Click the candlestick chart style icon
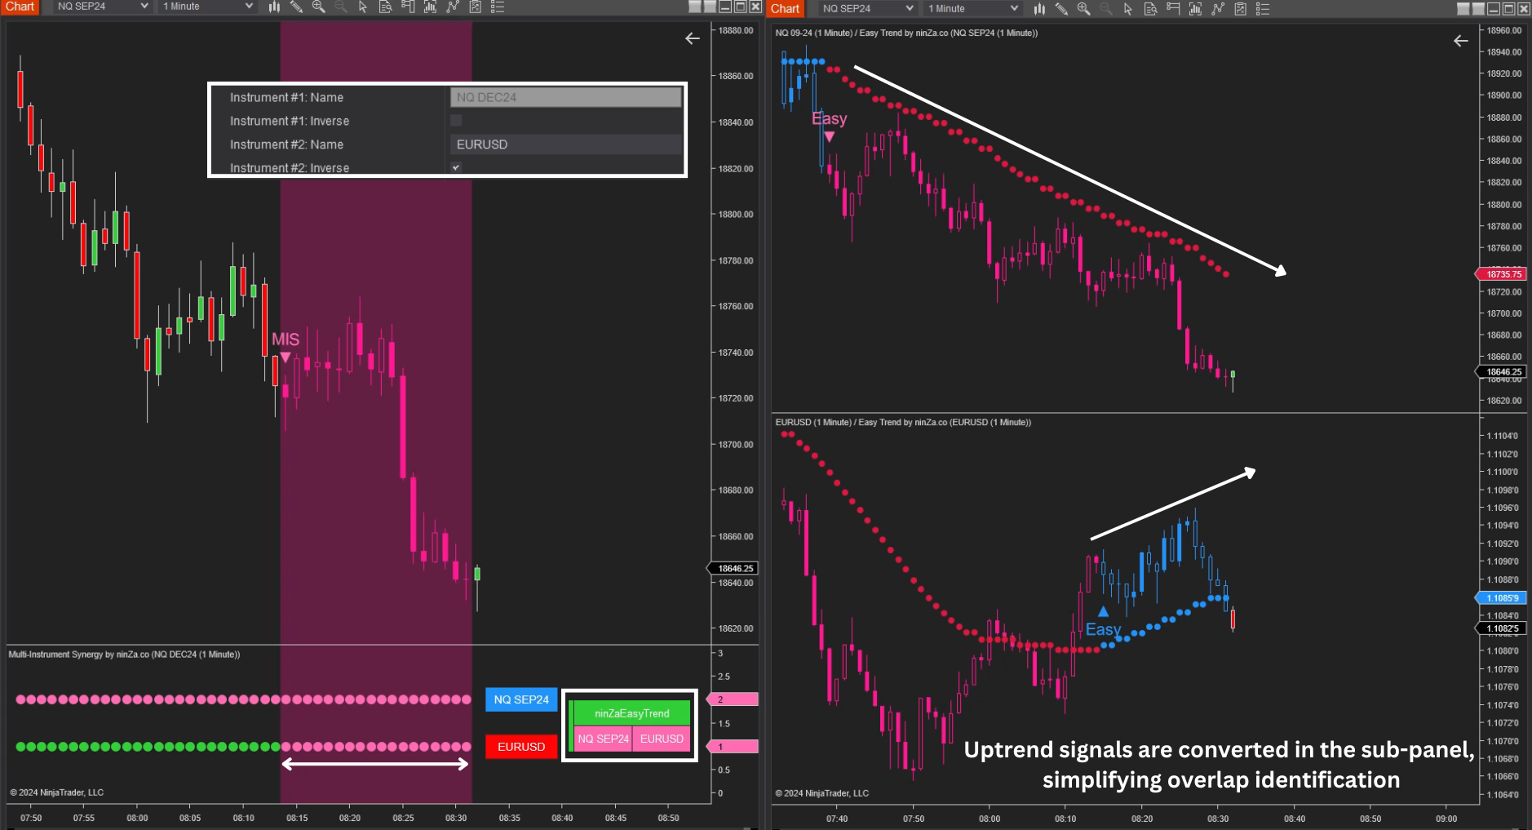 [274, 7]
